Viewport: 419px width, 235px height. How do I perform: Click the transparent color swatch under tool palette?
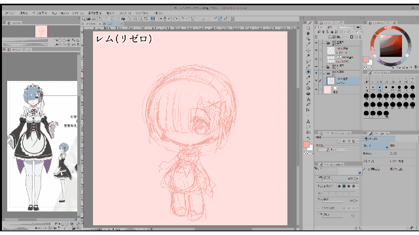308,153
